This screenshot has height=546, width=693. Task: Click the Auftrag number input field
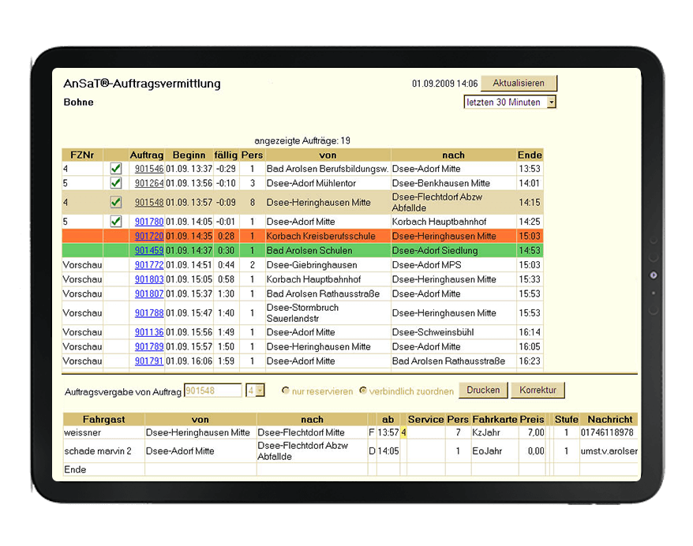click(x=212, y=391)
